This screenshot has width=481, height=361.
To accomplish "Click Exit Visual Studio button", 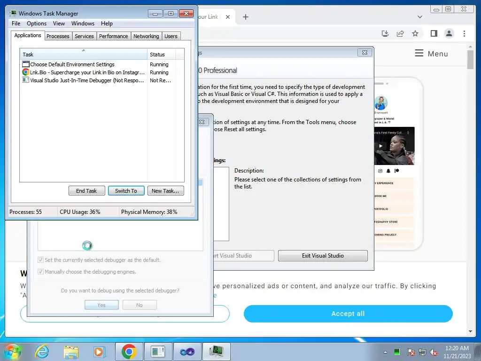I will click(323, 256).
